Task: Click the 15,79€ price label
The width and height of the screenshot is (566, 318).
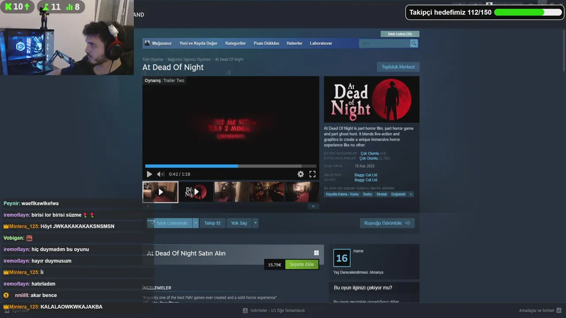Action: (275, 265)
